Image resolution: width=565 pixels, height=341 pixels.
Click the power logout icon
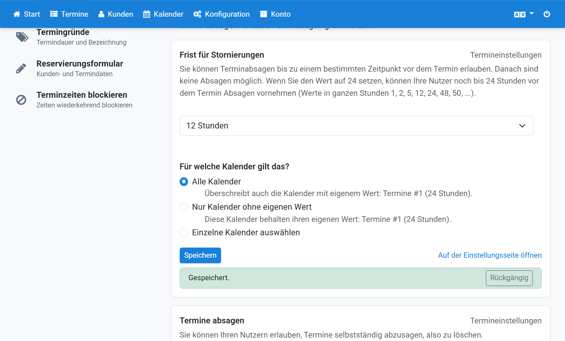coord(547,14)
